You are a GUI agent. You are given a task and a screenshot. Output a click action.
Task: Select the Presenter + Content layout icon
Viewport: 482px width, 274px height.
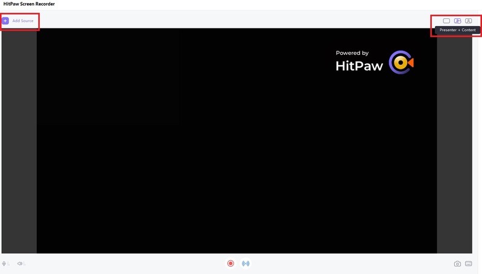click(x=457, y=21)
